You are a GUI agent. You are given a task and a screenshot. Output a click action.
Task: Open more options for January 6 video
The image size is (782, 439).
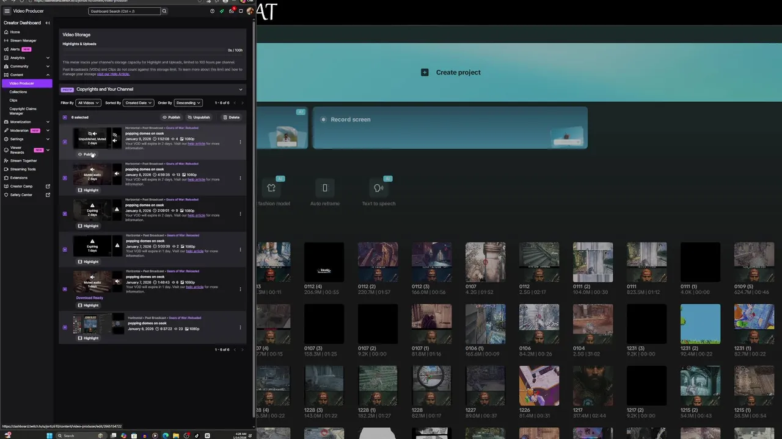click(x=240, y=327)
